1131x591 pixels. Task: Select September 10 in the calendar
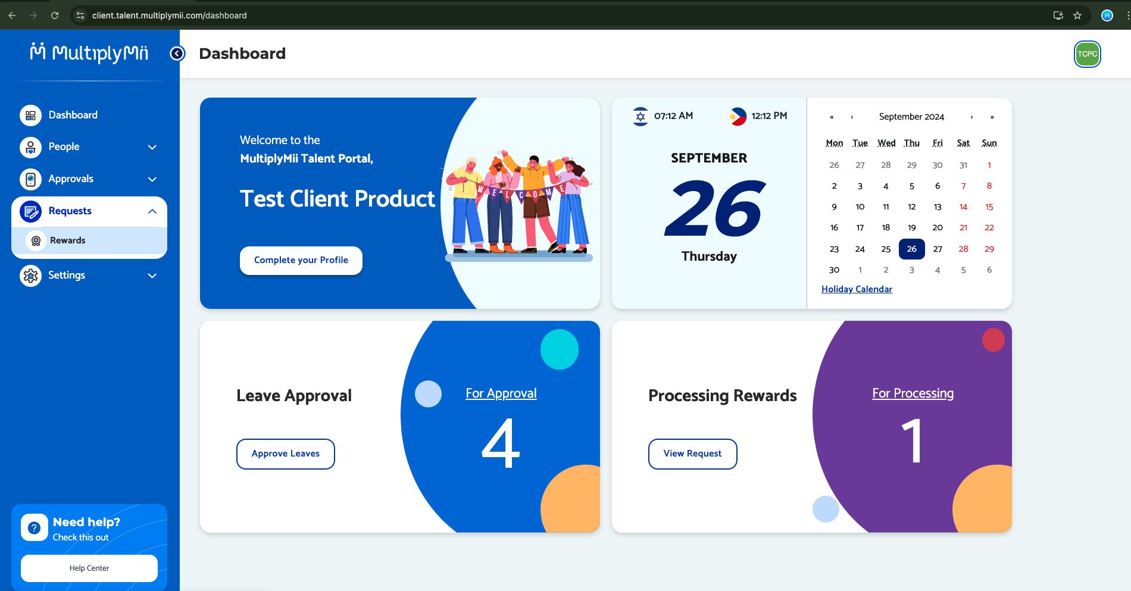click(860, 207)
